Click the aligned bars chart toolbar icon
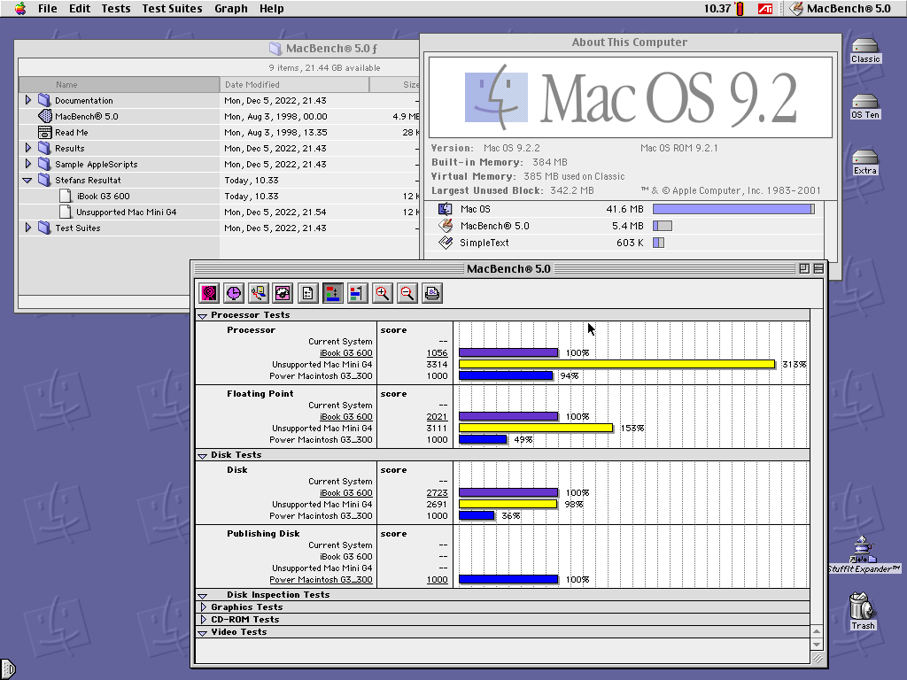The height and width of the screenshot is (680, 907). [358, 293]
